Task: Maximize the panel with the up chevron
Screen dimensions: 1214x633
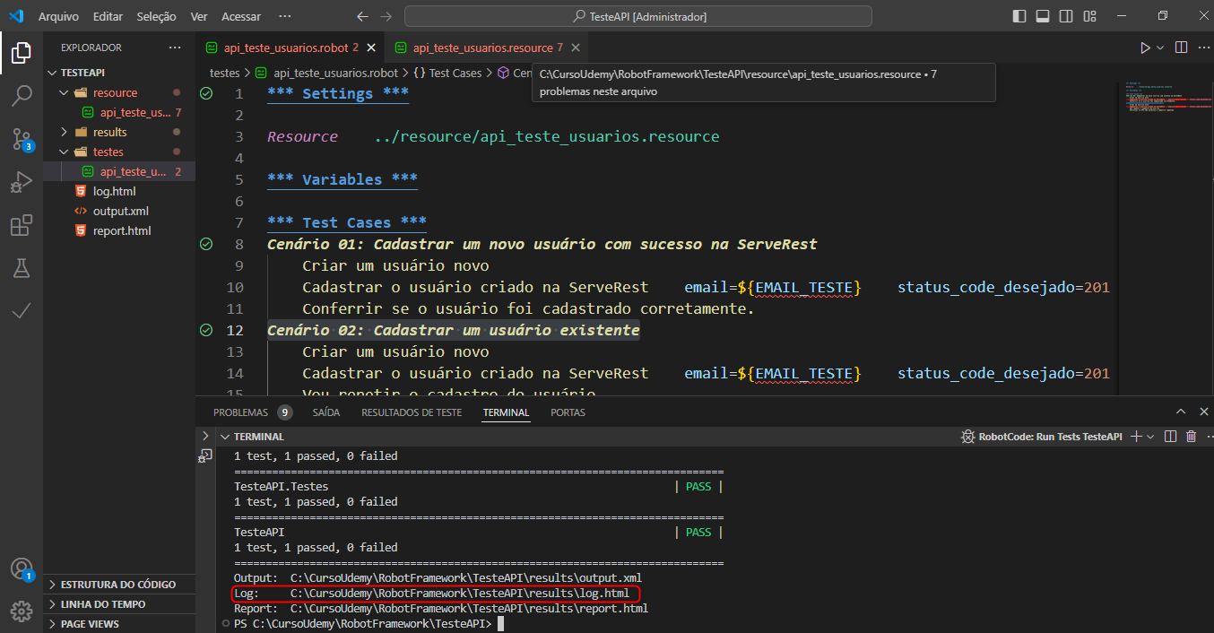Action: [1181, 412]
